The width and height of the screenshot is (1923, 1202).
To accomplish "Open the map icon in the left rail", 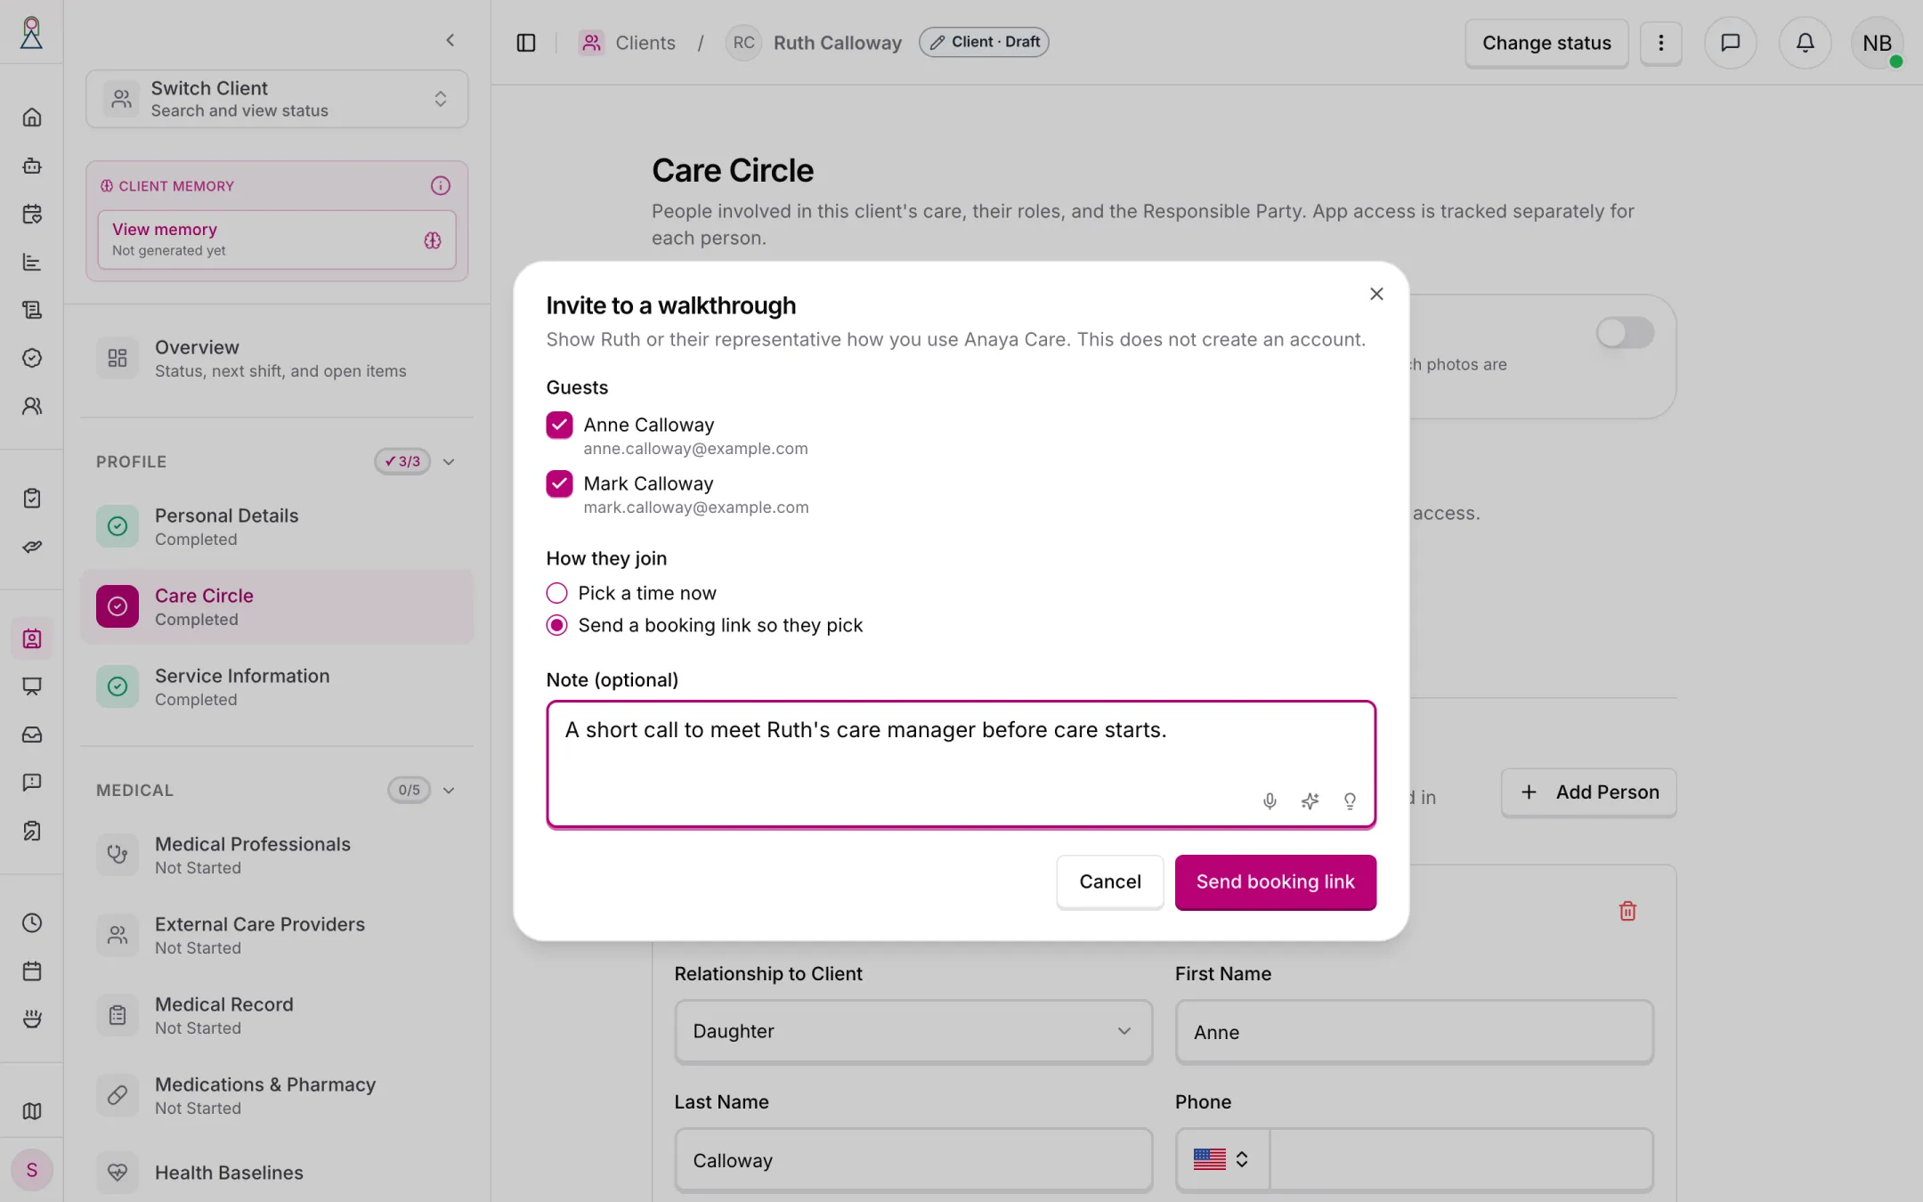I will click(32, 1111).
